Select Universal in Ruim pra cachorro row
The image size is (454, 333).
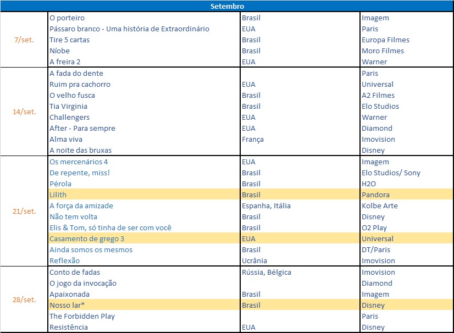click(x=377, y=84)
